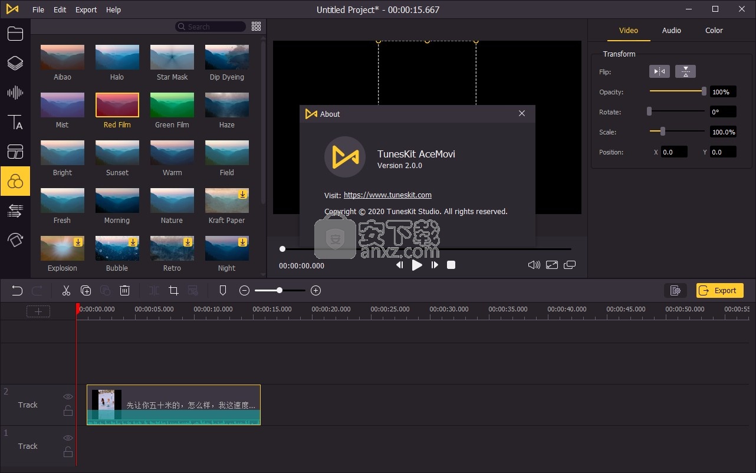Screen dimensions: 756x473
Task: Open the animation panel in sidebar
Action: 15,239
